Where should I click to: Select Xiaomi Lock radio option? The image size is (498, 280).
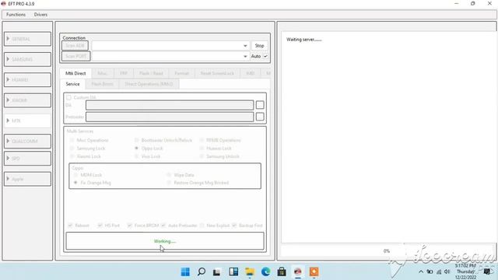point(72,156)
